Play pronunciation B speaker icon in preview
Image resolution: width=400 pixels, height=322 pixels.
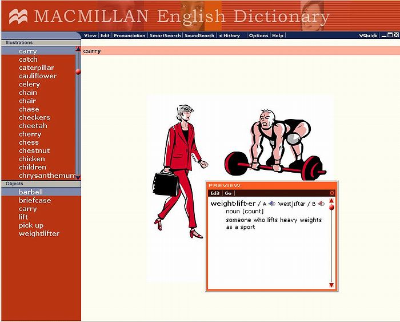[x=321, y=204]
